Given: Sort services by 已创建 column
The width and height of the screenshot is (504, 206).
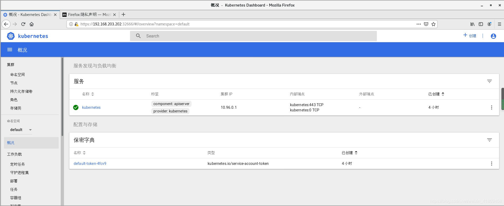Looking at the screenshot, I should click(x=436, y=94).
